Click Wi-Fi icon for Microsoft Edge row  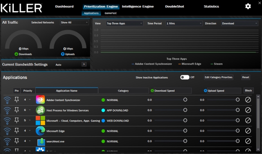[7, 131]
